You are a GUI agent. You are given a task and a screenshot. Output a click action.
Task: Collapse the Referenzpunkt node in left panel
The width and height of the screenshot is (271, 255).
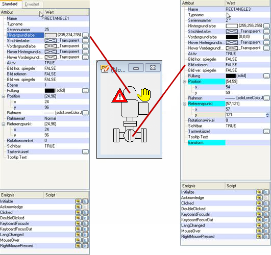pos(3,124)
